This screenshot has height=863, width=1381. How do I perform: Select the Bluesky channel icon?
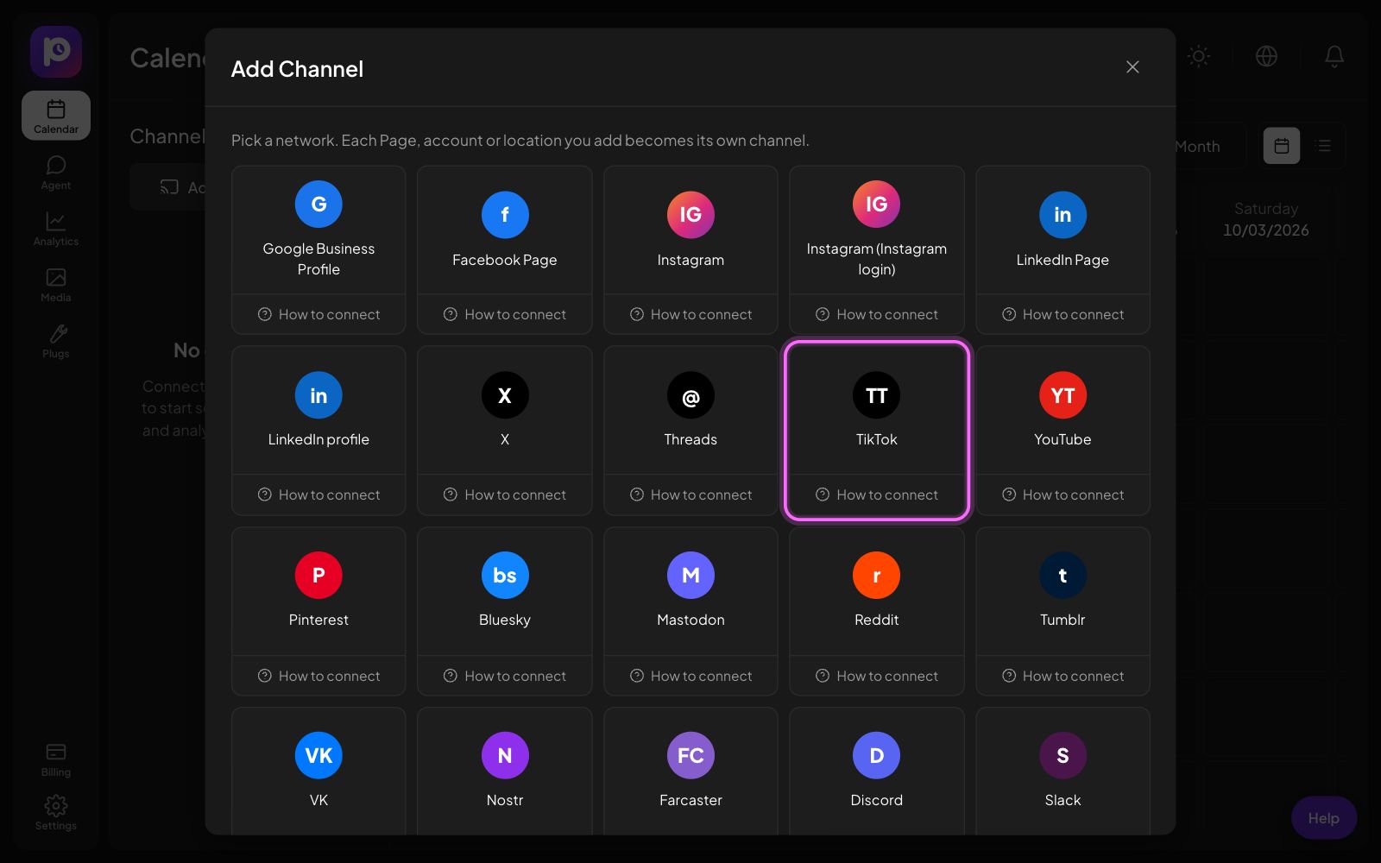coord(505,576)
